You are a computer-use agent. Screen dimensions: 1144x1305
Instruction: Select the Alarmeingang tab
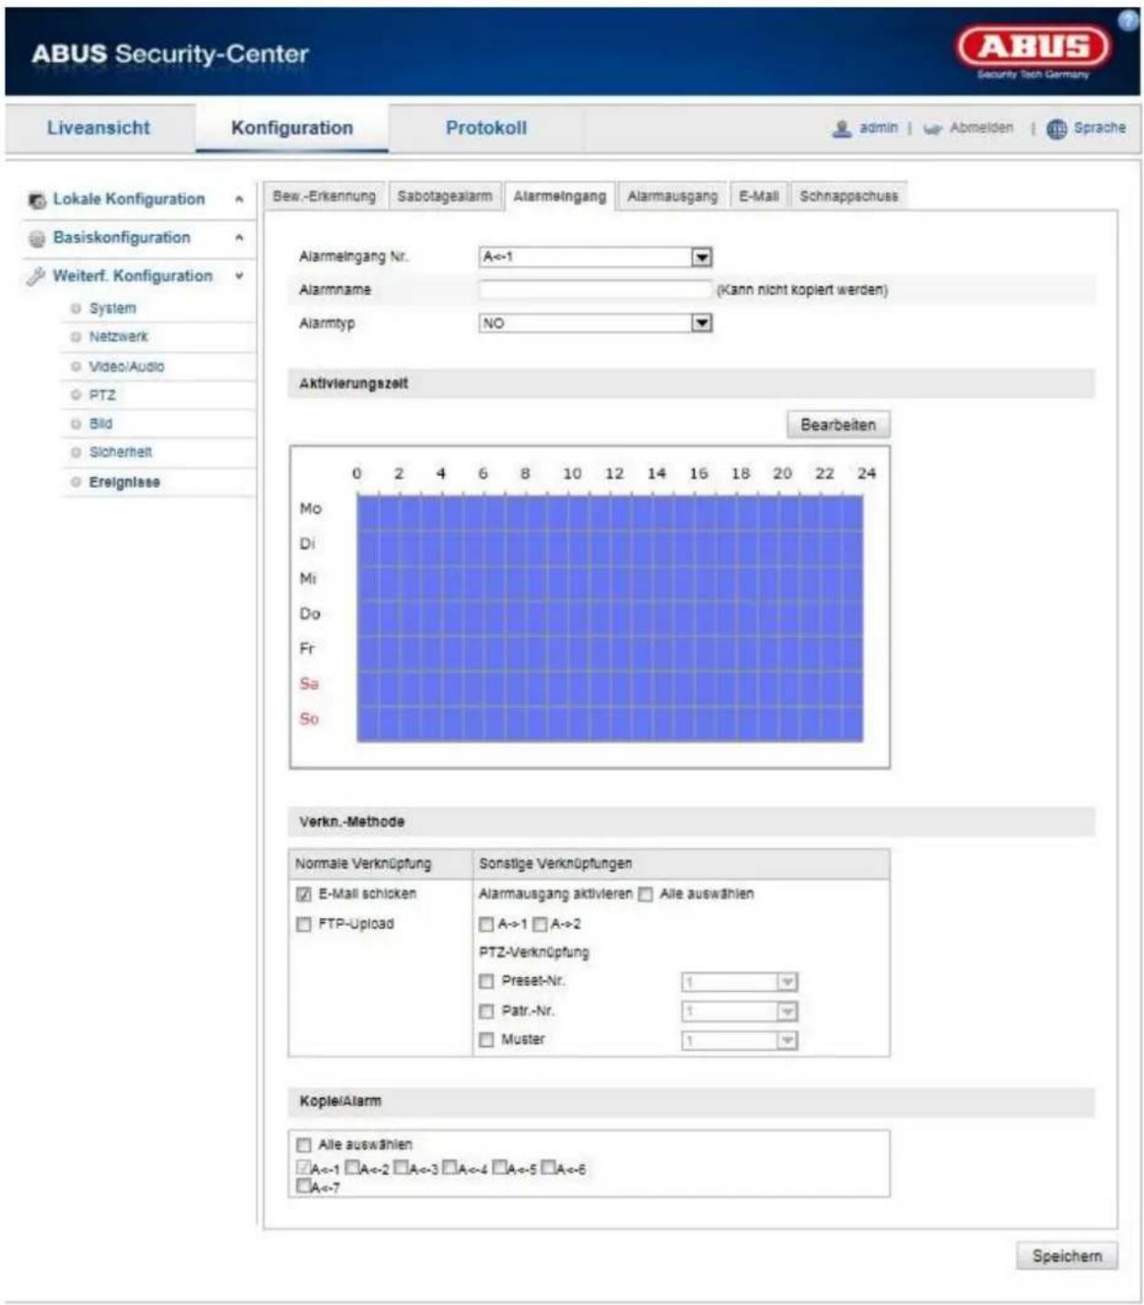click(559, 196)
